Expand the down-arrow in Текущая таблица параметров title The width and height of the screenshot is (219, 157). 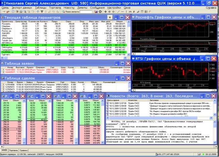[x=109, y=17]
